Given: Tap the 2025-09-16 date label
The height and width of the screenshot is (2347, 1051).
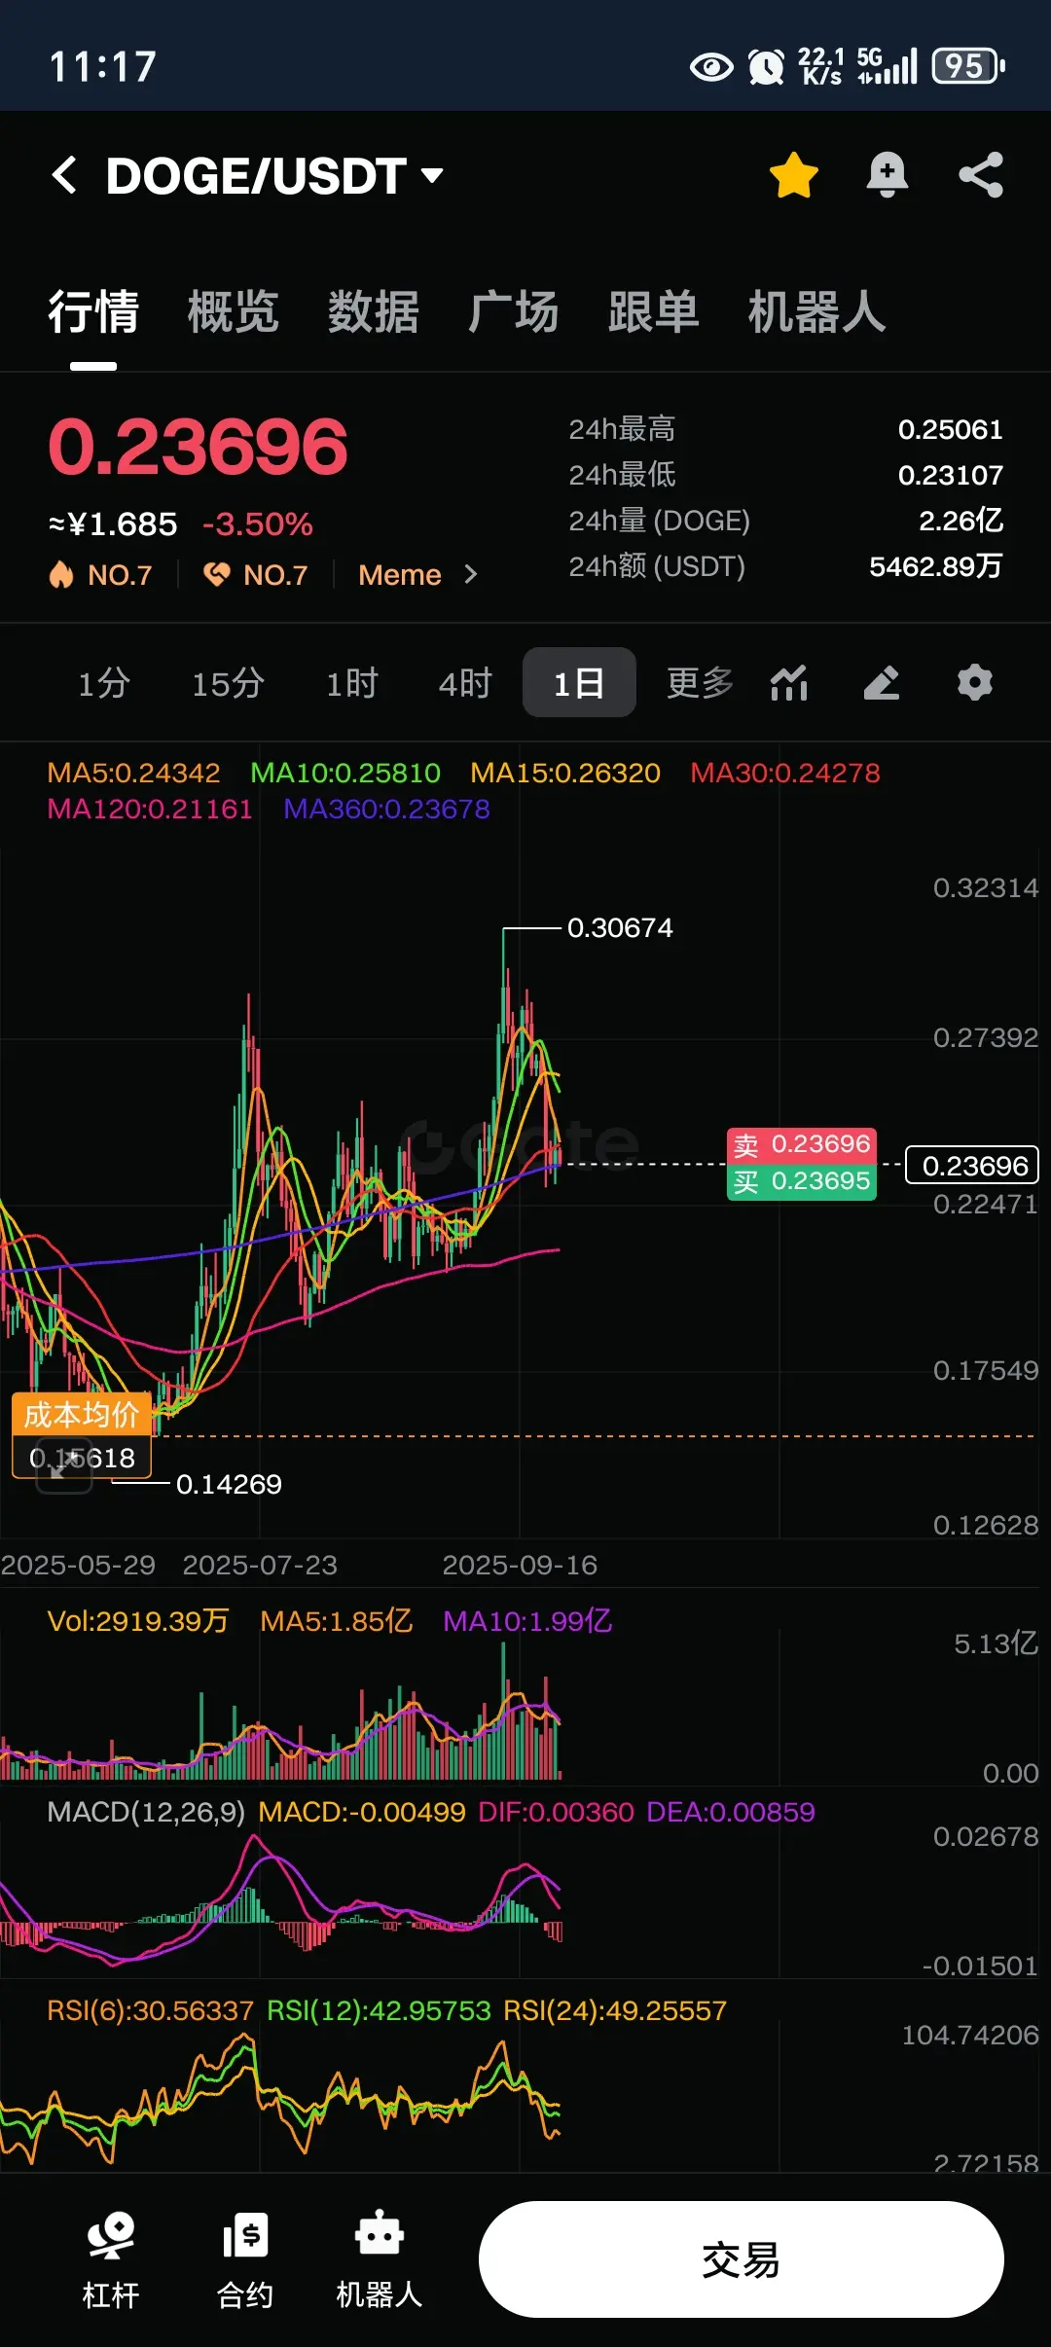Looking at the screenshot, I should (x=520, y=1566).
